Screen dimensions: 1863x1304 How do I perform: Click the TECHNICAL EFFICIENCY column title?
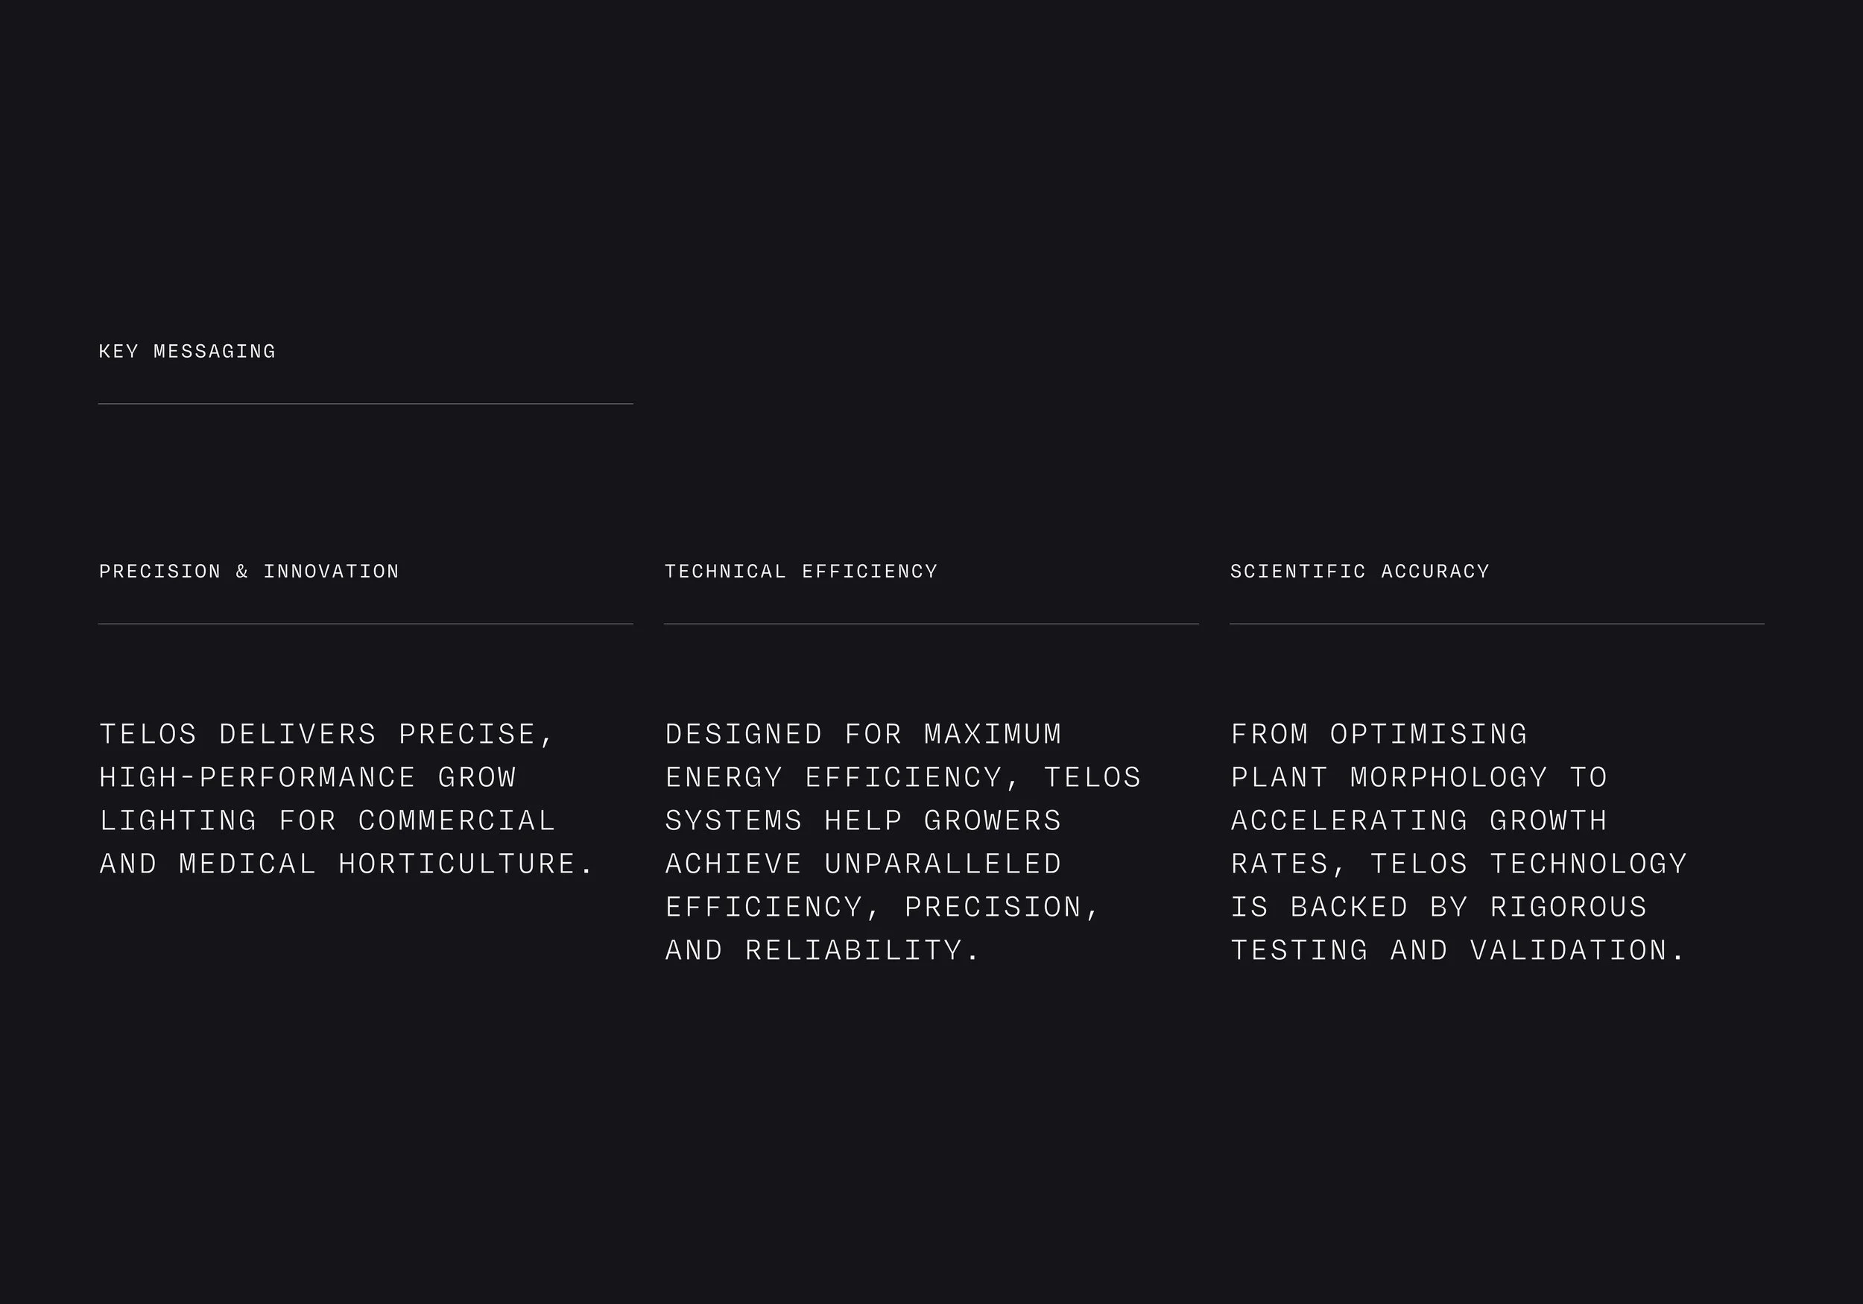pos(801,572)
